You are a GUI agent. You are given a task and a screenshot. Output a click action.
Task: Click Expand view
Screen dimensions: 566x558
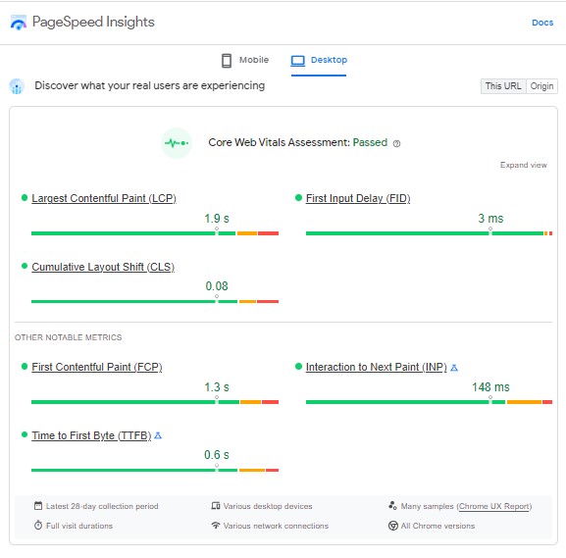click(x=524, y=165)
